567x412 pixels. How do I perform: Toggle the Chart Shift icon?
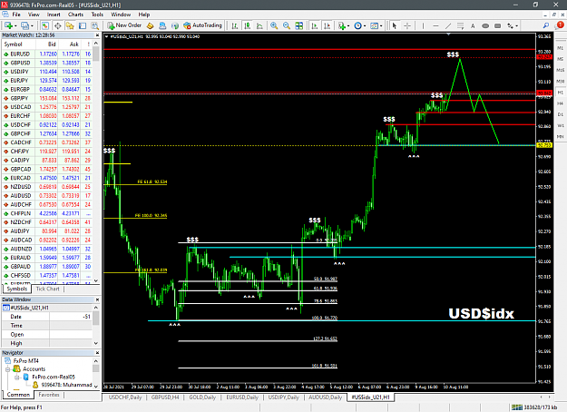[x=327, y=25]
